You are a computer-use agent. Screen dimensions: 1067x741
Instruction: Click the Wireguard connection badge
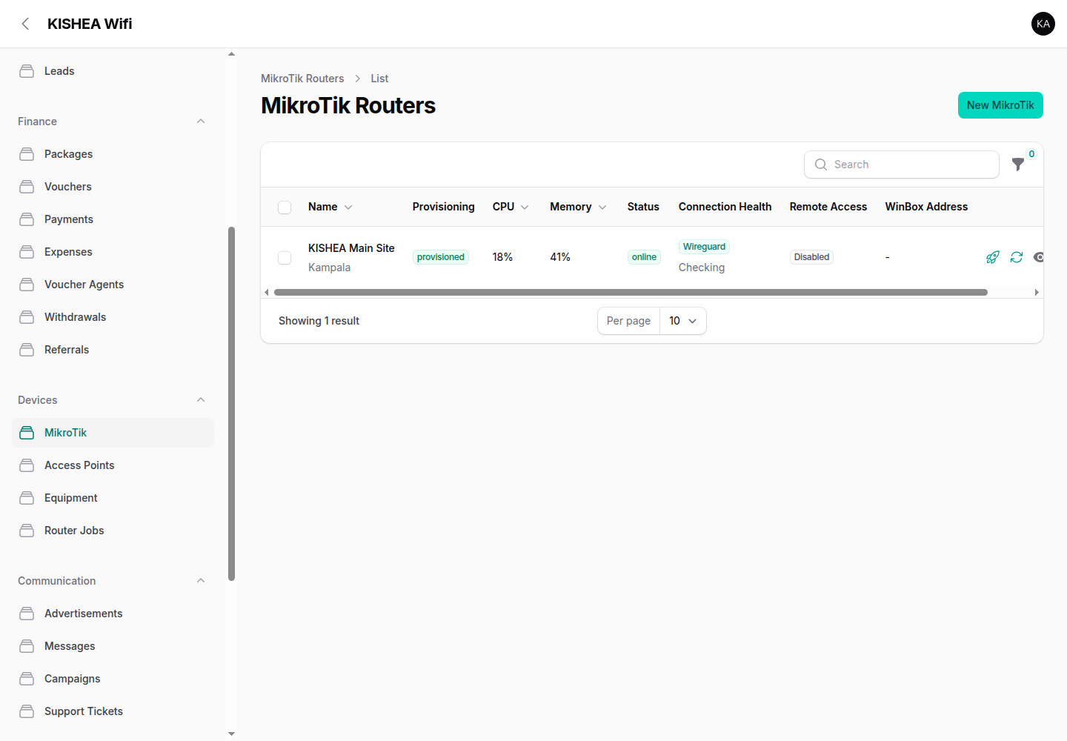(x=704, y=247)
